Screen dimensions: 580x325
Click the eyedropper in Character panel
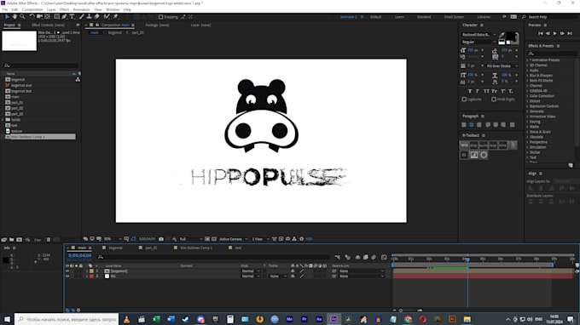[502, 35]
